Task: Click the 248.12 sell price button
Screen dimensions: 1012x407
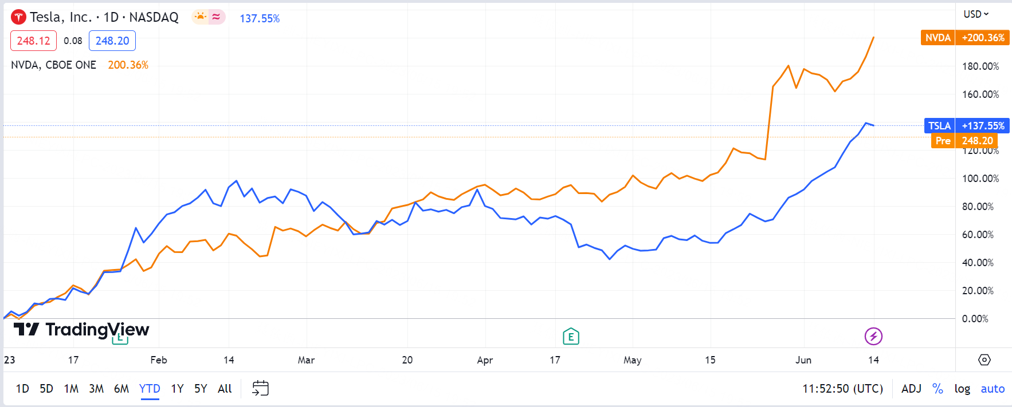Action: (33, 41)
